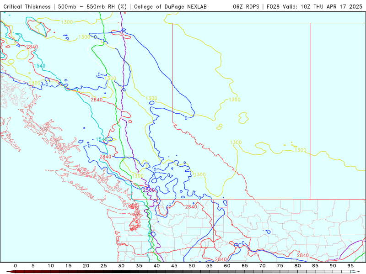
Task: Click the "45" value on the colorbar scale
Action: click(x=174, y=266)
